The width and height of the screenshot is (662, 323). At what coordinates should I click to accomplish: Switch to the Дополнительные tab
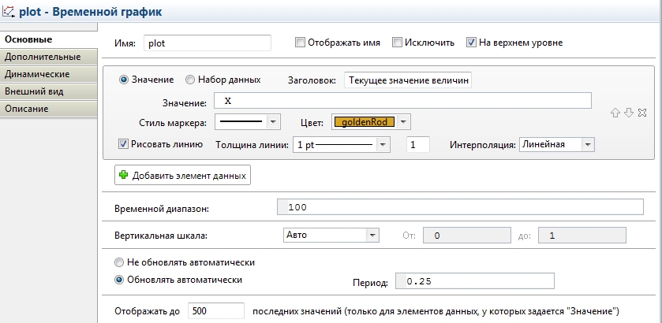coord(49,57)
